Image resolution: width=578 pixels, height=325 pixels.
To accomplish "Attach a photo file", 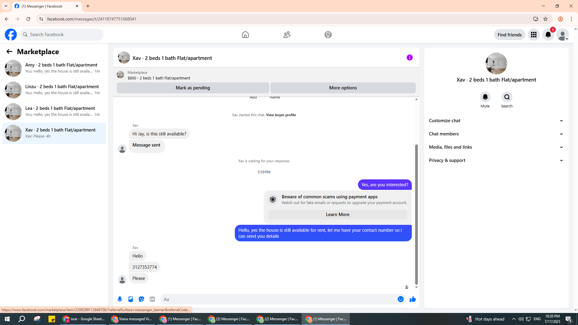I will pyautogui.click(x=131, y=299).
